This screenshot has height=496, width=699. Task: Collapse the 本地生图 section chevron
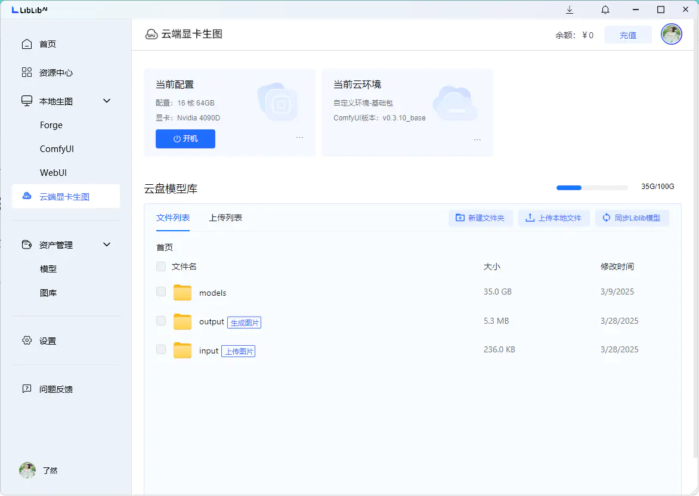pyautogui.click(x=107, y=101)
